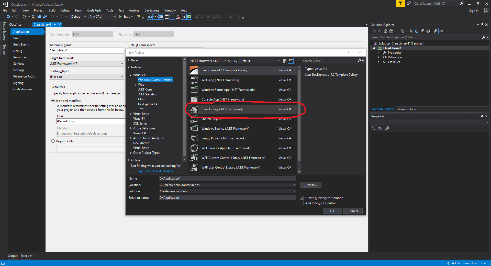This screenshot has width=491, height=266.
Task: Click Sign in at the top right
Action: 474,11
